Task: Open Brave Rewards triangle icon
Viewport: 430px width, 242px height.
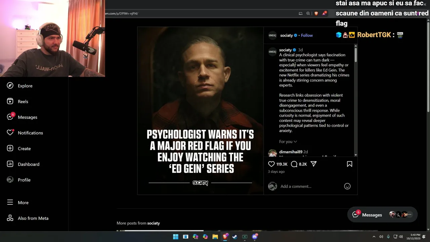Action: tap(324, 13)
